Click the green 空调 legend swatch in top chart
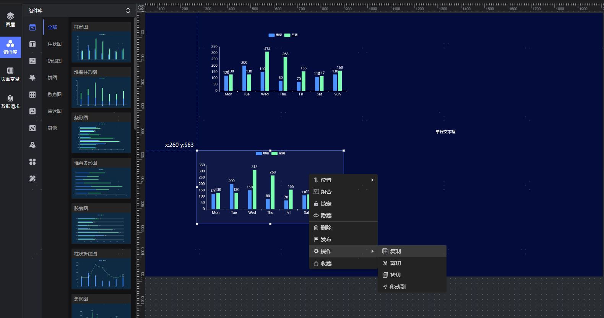This screenshot has width=604, height=318. pyautogui.click(x=287, y=35)
